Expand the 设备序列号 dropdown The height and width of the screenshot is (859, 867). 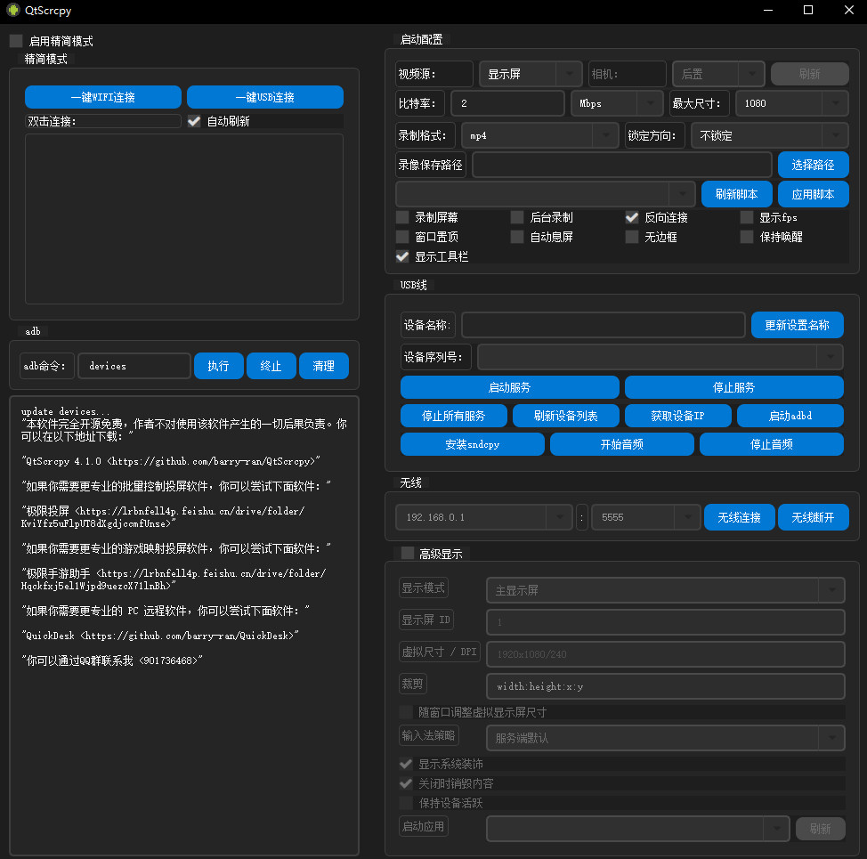pyautogui.click(x=660, y=357)
